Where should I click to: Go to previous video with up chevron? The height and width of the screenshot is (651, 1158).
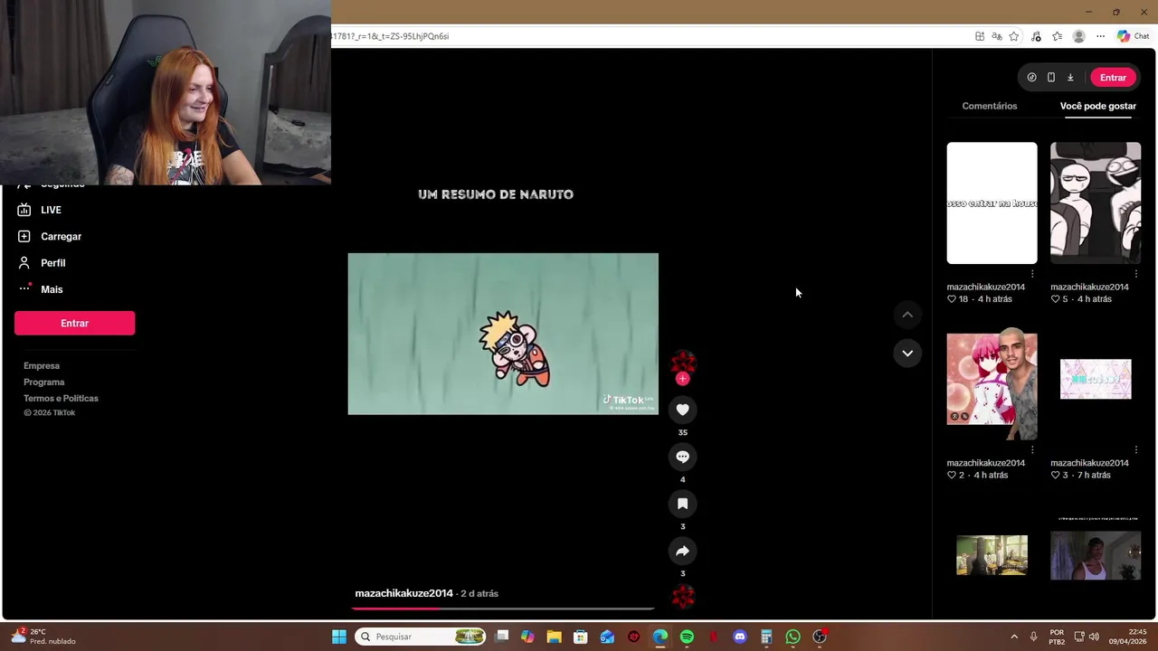pyautogui.click(x=907, y=315)
